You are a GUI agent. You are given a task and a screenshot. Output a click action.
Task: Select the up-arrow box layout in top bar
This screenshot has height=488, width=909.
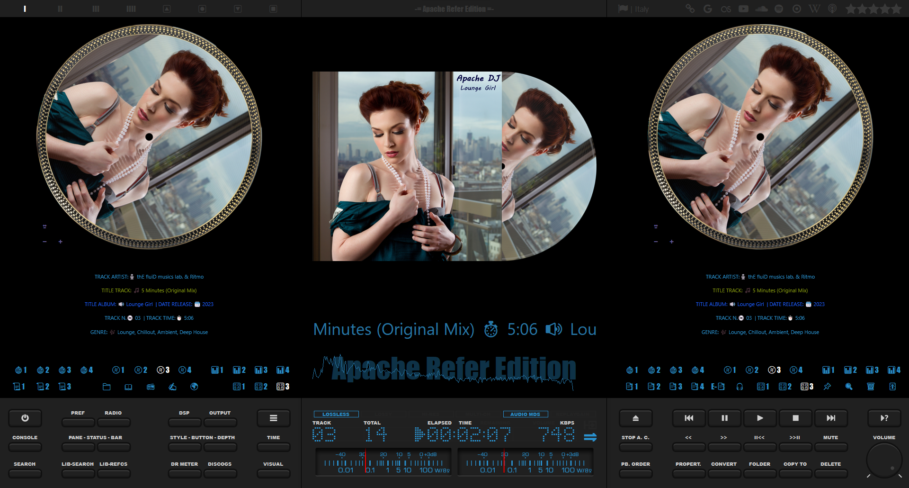(x=167, y=9)
